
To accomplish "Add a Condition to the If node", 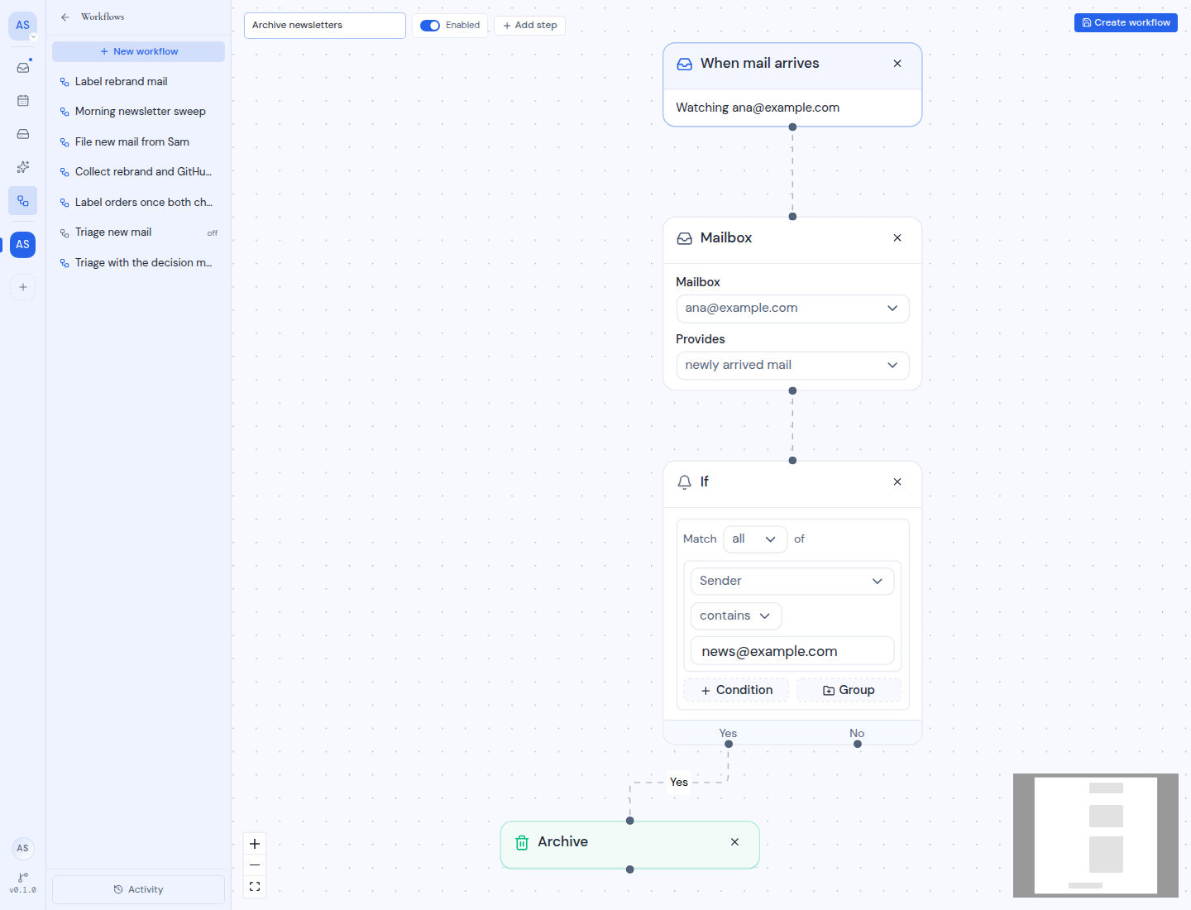I will click(x=736, y=691).
